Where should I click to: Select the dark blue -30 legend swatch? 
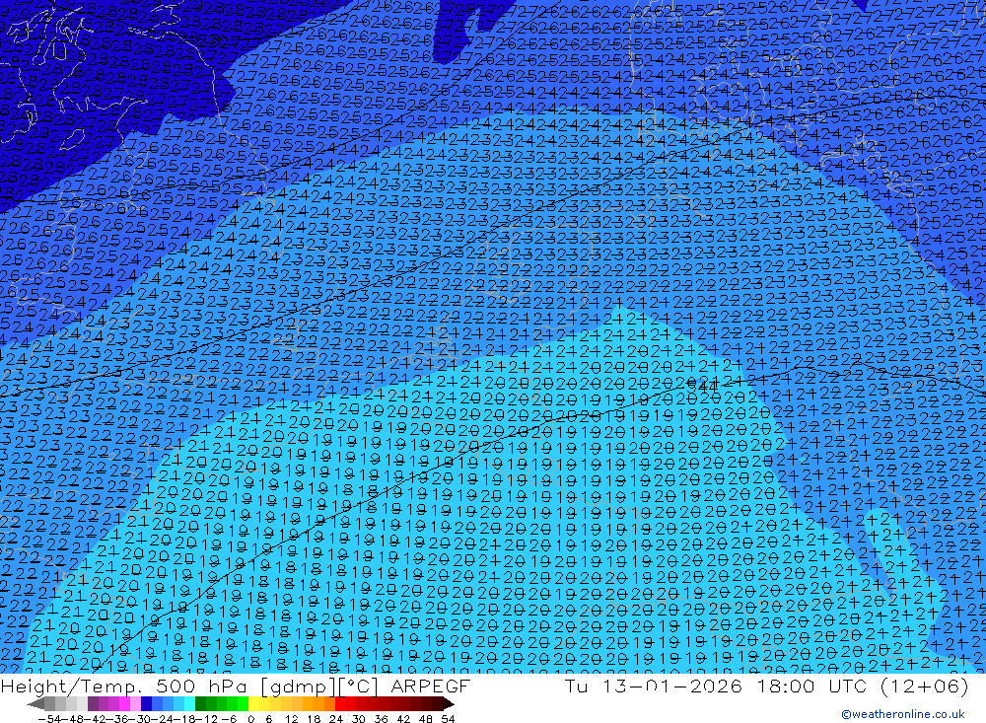[146, 704]
